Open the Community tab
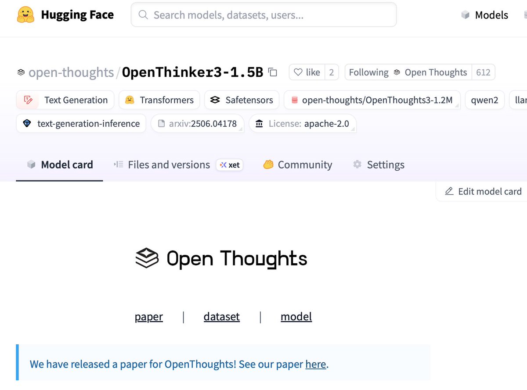Viewport: 527px width, 390px height. pyautogui.click(x=297, y=165)
